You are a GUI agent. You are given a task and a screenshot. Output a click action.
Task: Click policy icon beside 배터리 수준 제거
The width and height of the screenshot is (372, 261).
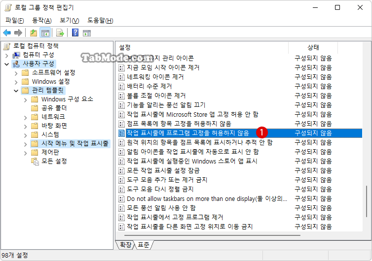tap(121, 87)
